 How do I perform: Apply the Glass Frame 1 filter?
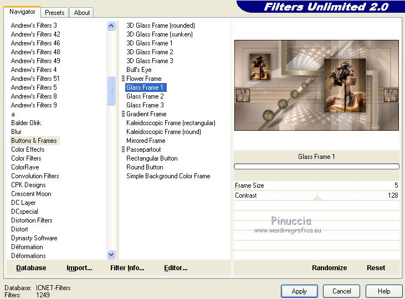[x=299, y=291]
